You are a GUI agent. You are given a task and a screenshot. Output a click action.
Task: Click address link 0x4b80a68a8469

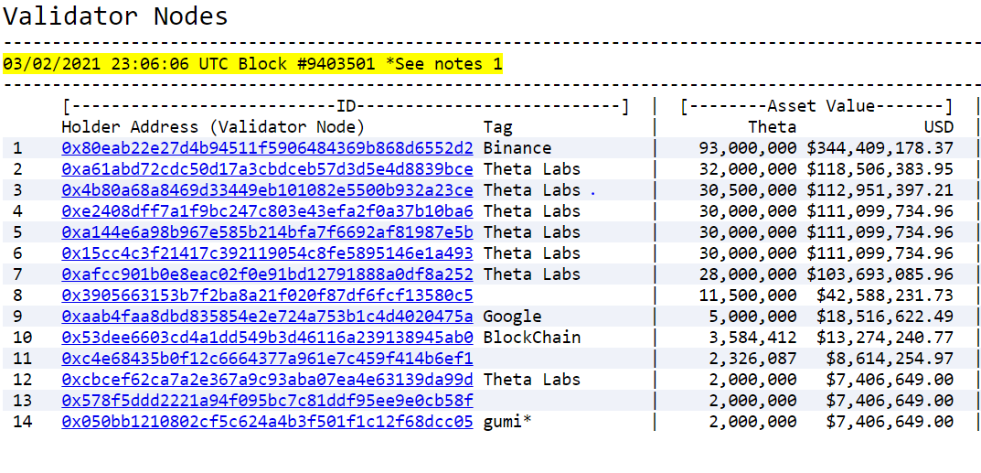coord(267,190)
